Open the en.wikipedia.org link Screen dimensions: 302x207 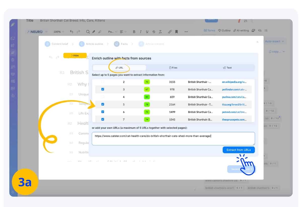pos(234,82)
